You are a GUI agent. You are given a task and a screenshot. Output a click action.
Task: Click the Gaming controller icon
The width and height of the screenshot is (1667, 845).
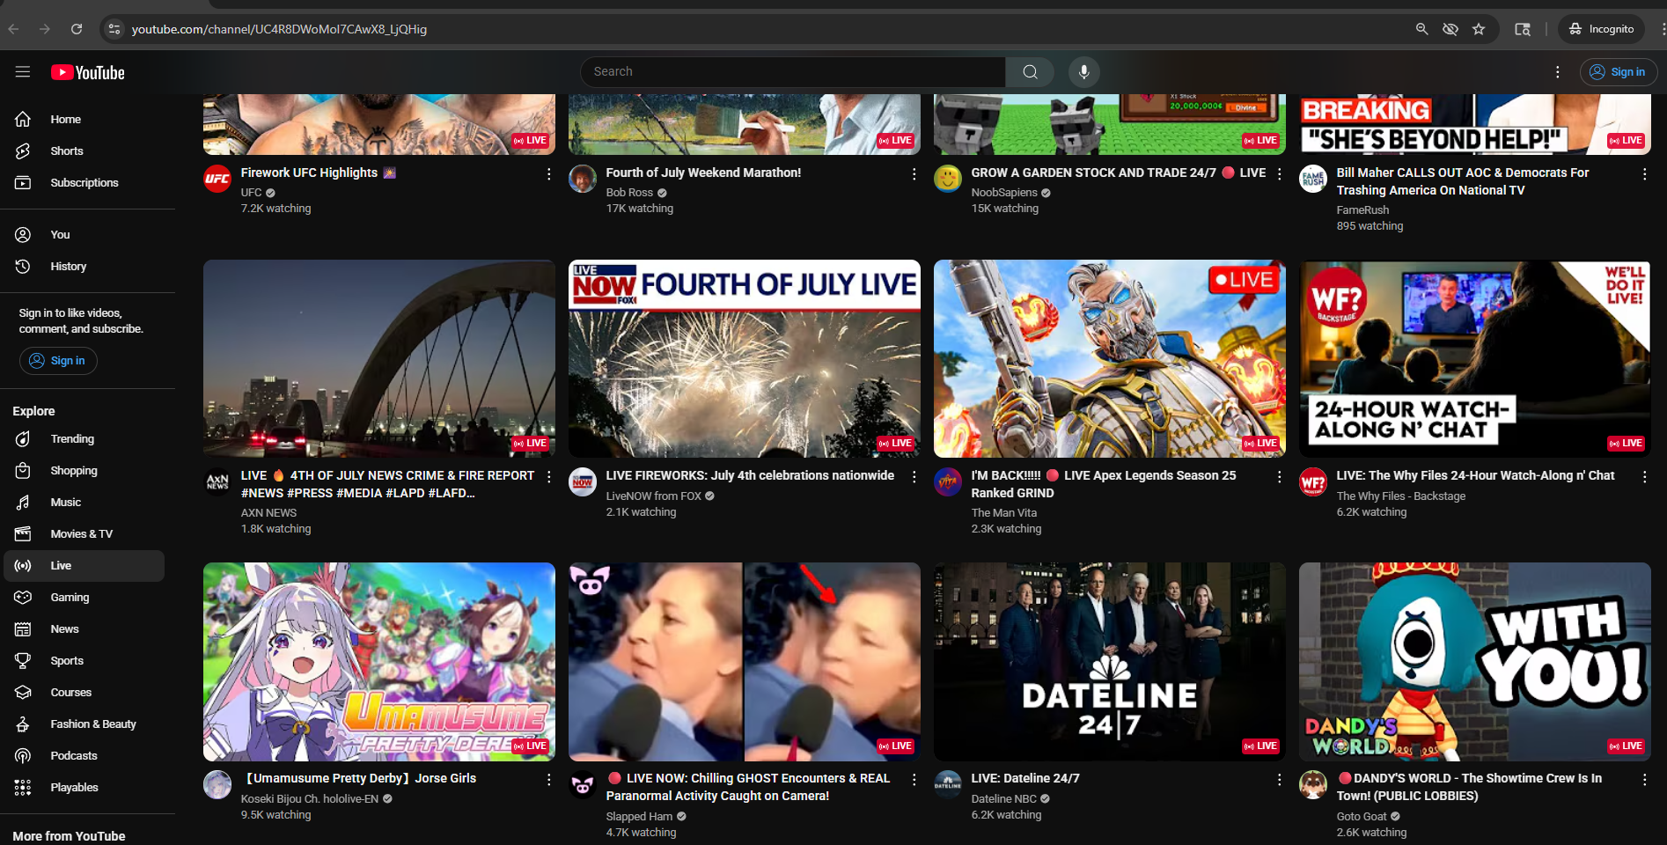[x=23, y=597]
